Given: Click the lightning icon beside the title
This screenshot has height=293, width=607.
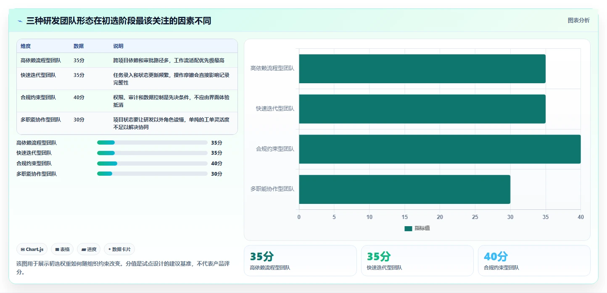Looking at the screenshot, I should click(20, 21).
